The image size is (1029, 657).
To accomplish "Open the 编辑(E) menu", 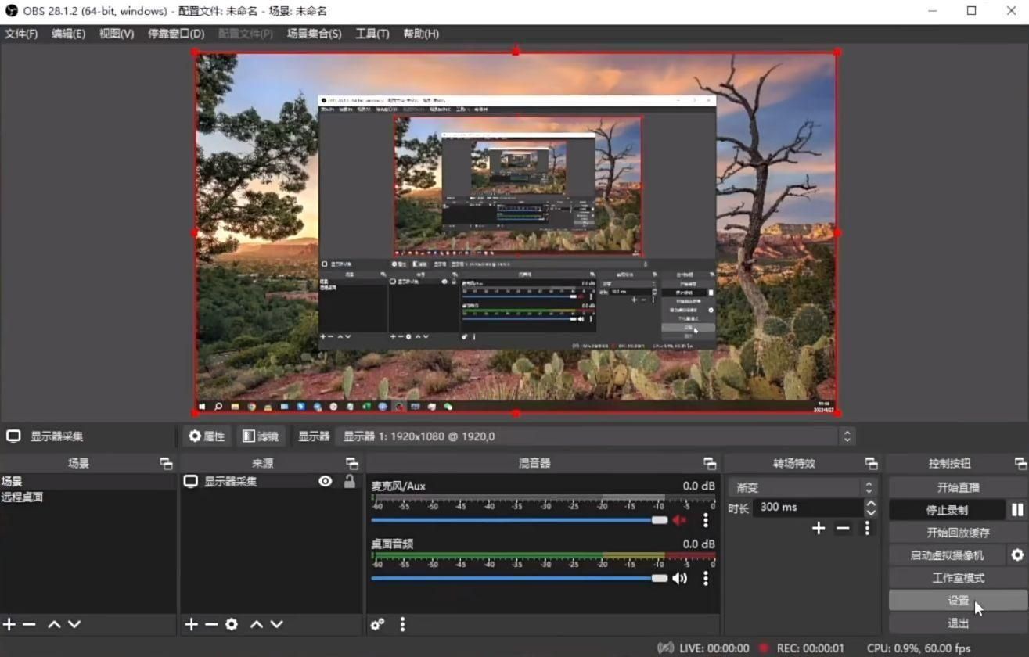I will [x=68, y=34].
